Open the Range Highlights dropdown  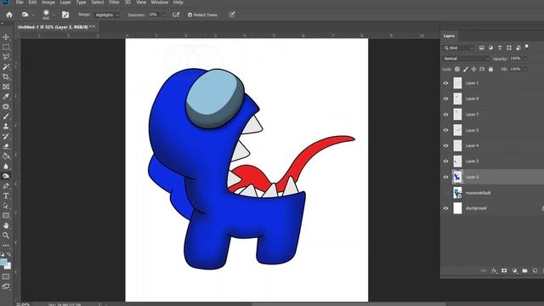pyautogui.click(x=107, y=15)
